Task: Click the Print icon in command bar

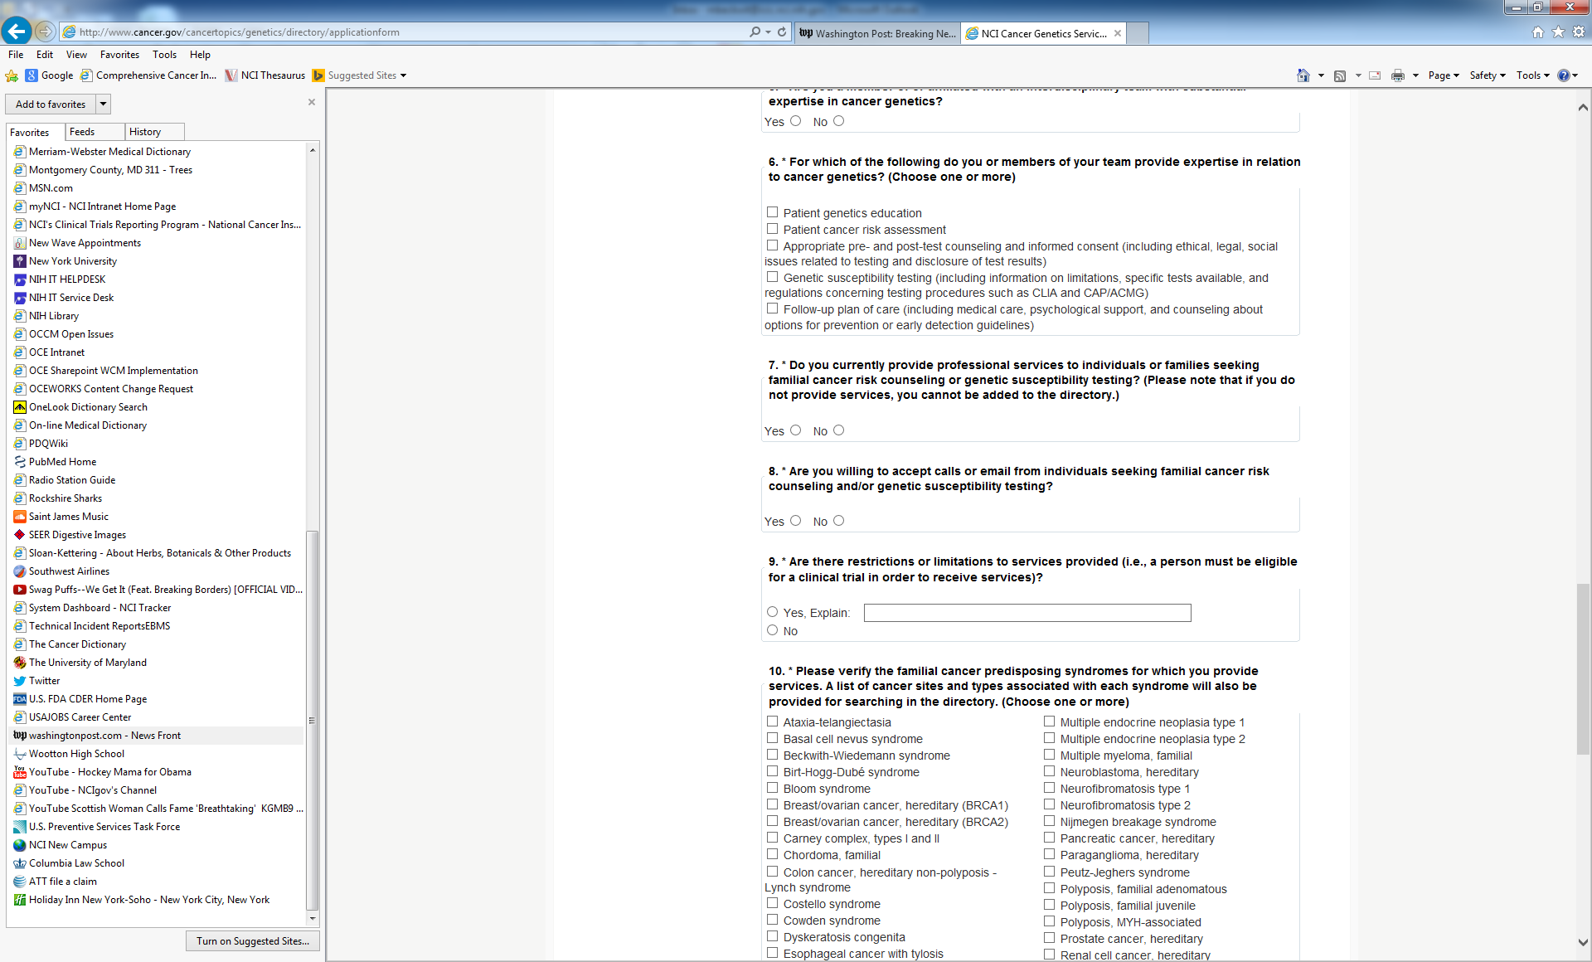Action: point(1398,75)
